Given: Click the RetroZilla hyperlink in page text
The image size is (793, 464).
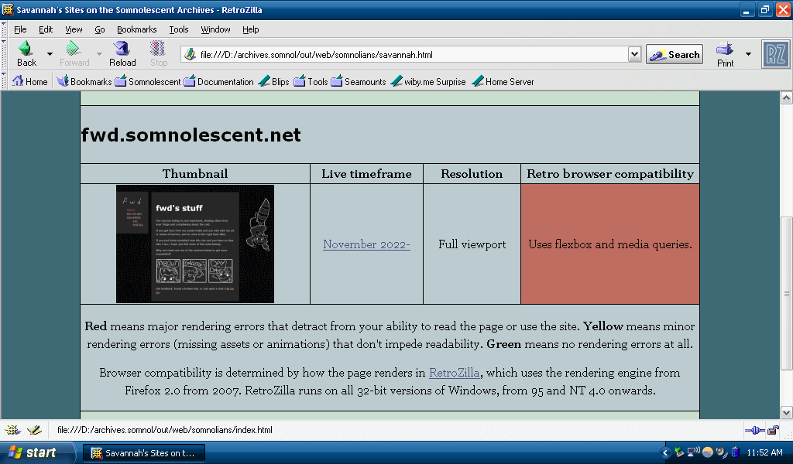Looking at the screenshot, I should [454, 373].
